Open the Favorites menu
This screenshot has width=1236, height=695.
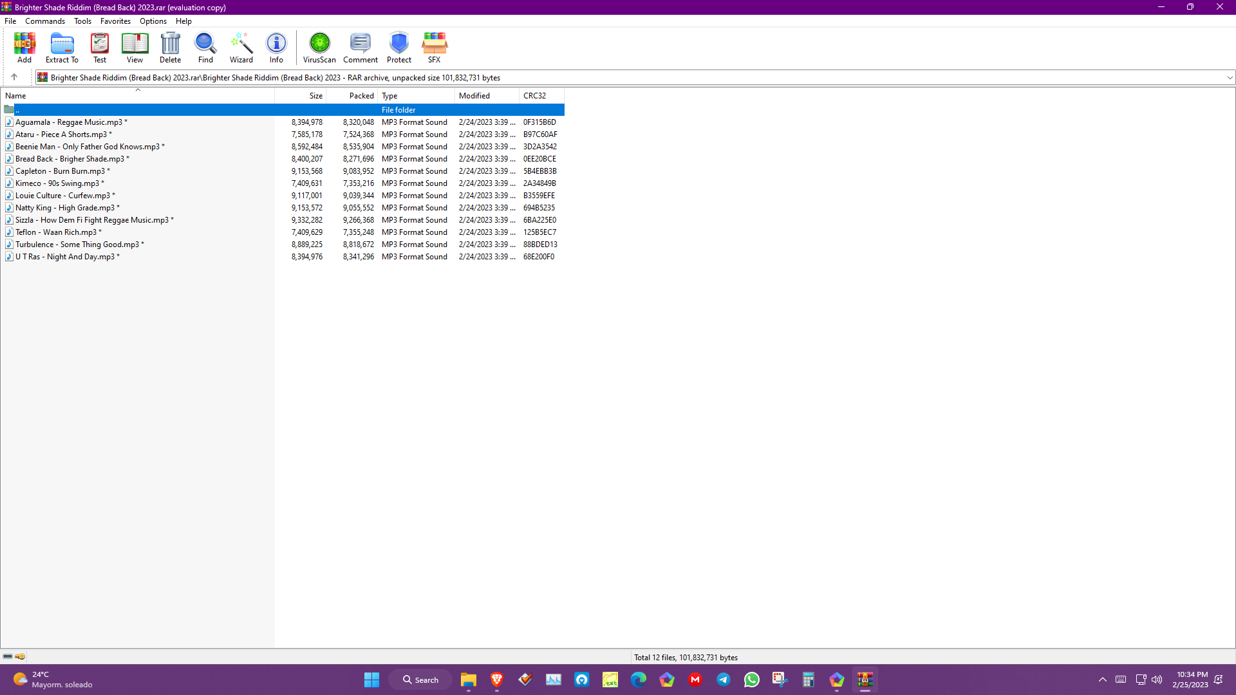click(115, 21)
